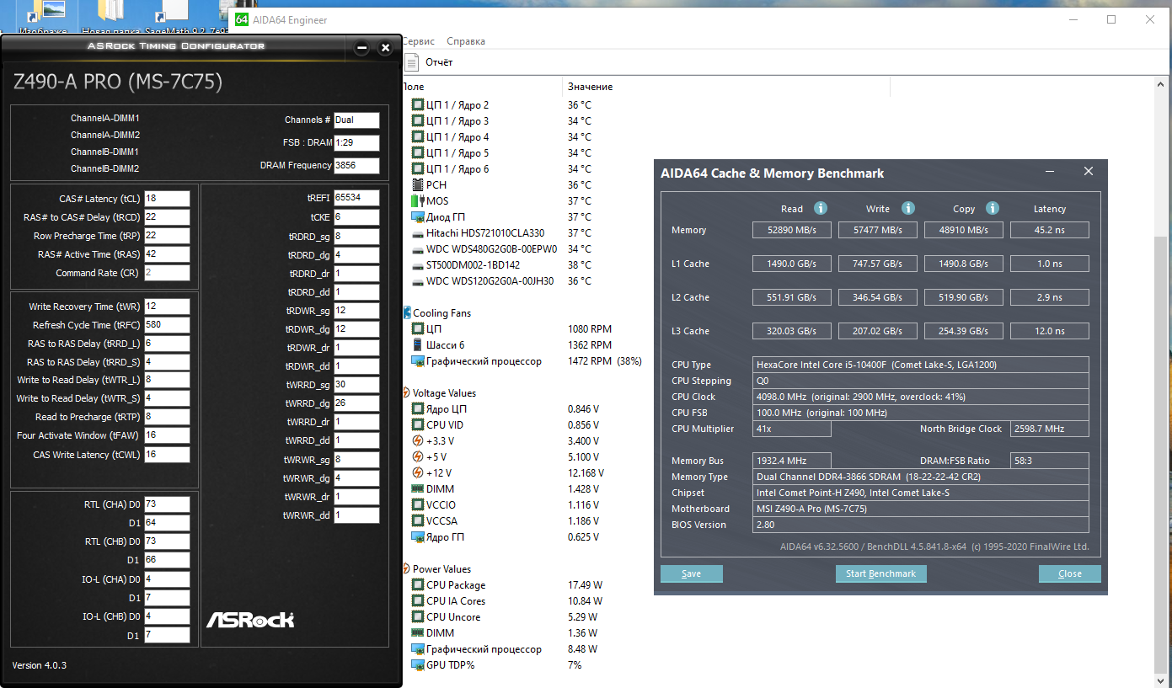Screen dimensions: 1172x688
Task: Click the case icon beside Шасси 6
Action: 418,345
